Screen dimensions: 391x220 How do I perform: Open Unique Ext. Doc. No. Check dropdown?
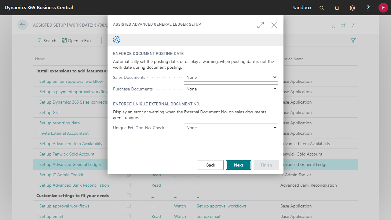[x=231, y=128]
